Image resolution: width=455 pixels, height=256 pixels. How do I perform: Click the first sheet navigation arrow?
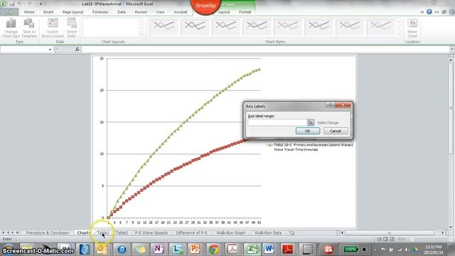click(3, 233)
